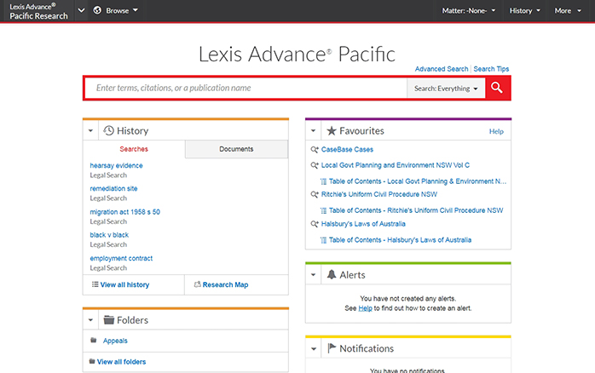Viewport: 595px width, 373px height.
Task: Open the Appeals folder
Action: (115, 341)
